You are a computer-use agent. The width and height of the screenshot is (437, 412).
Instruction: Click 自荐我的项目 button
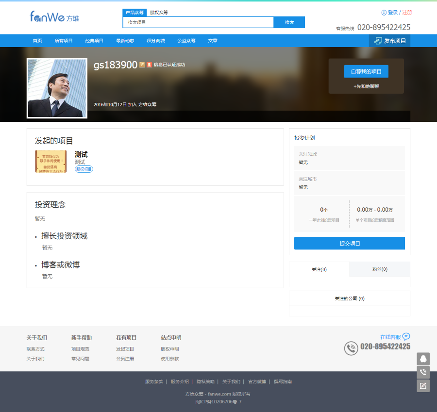[366, 72]
